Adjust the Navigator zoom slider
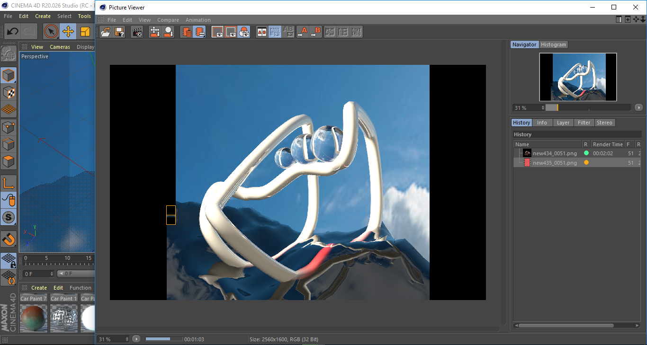 [x=588, y=107]
